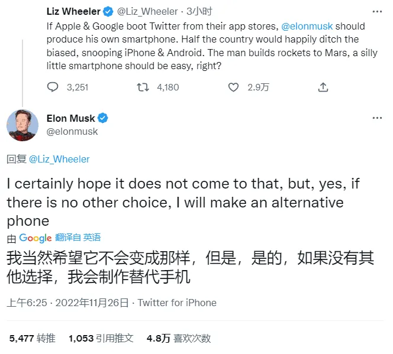Open more options on Elon Musk's tweet

pyautogui.click(x=377, y=118)
